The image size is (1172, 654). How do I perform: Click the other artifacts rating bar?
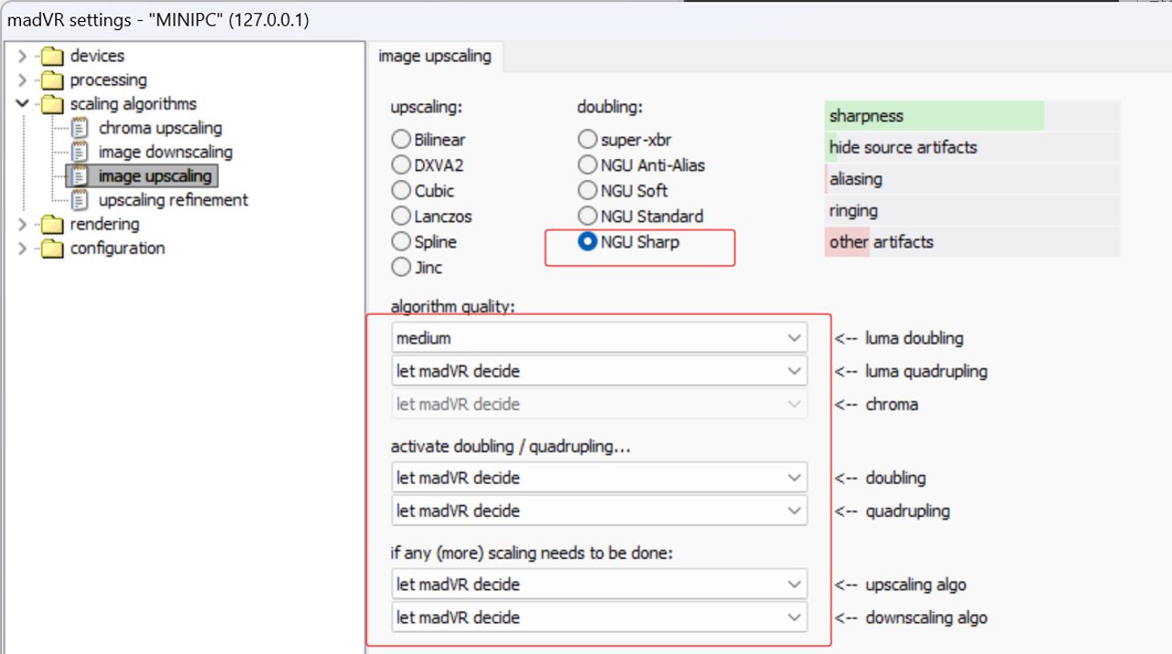pyautogui.click(x=972, y=242)
